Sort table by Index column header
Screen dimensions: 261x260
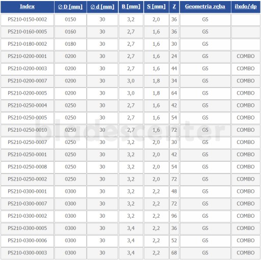pyautogui.click(x=27, y=7)
